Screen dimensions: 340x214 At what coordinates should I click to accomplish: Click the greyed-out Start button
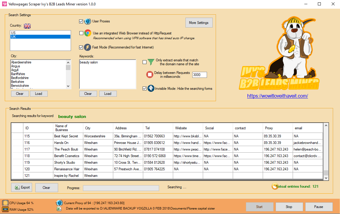click(259, 207)
